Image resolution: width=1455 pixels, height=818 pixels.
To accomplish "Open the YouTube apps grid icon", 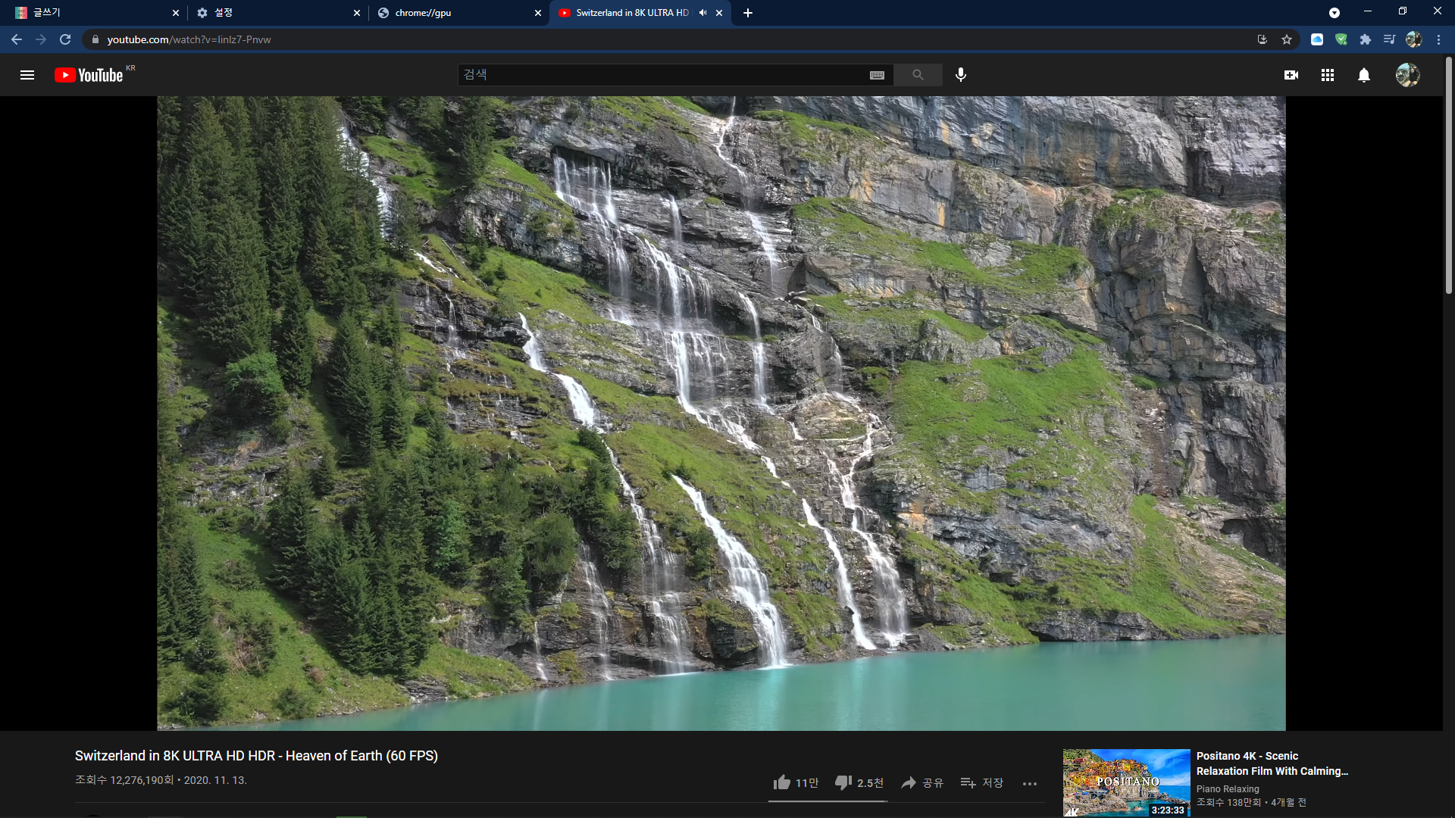I will [x=1328, y=75].
